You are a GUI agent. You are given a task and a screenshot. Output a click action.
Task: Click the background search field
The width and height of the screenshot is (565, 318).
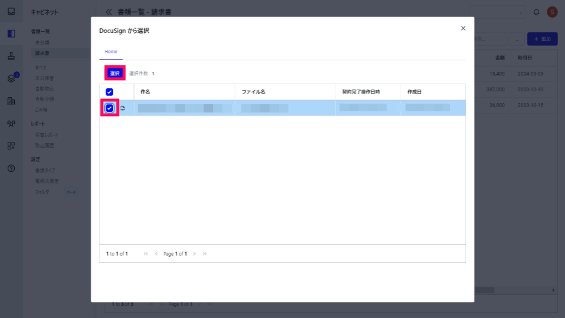490,39
